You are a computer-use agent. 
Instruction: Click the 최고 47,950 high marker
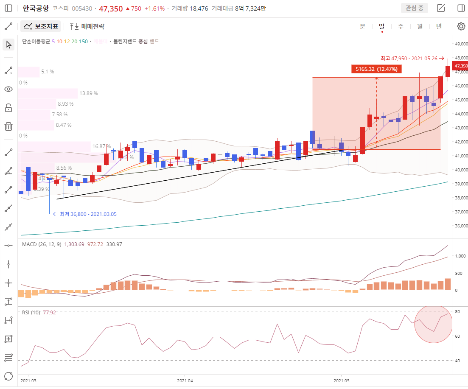click(412, 59)
